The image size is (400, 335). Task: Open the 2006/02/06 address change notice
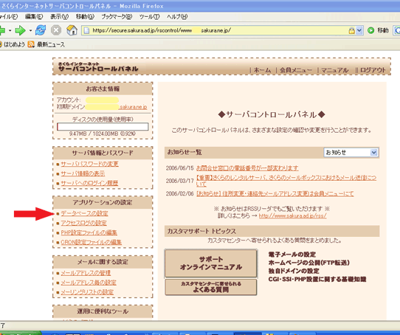pos(275,193)
